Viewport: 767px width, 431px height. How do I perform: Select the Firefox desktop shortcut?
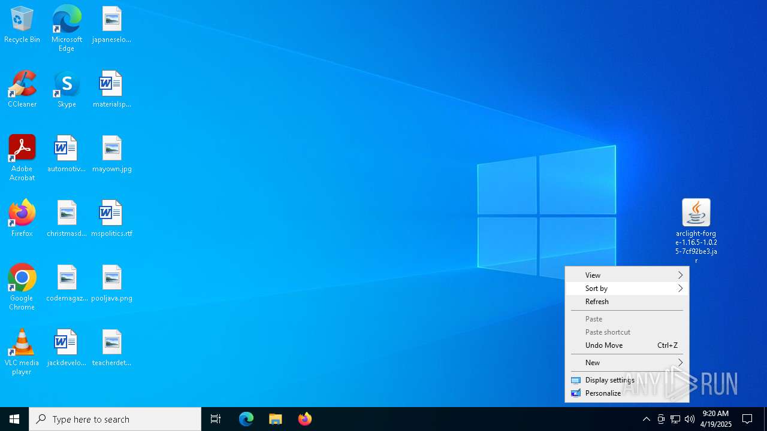pos(22,219)
